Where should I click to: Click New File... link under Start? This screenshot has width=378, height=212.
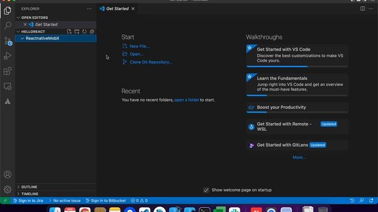[x=139, y=46]
